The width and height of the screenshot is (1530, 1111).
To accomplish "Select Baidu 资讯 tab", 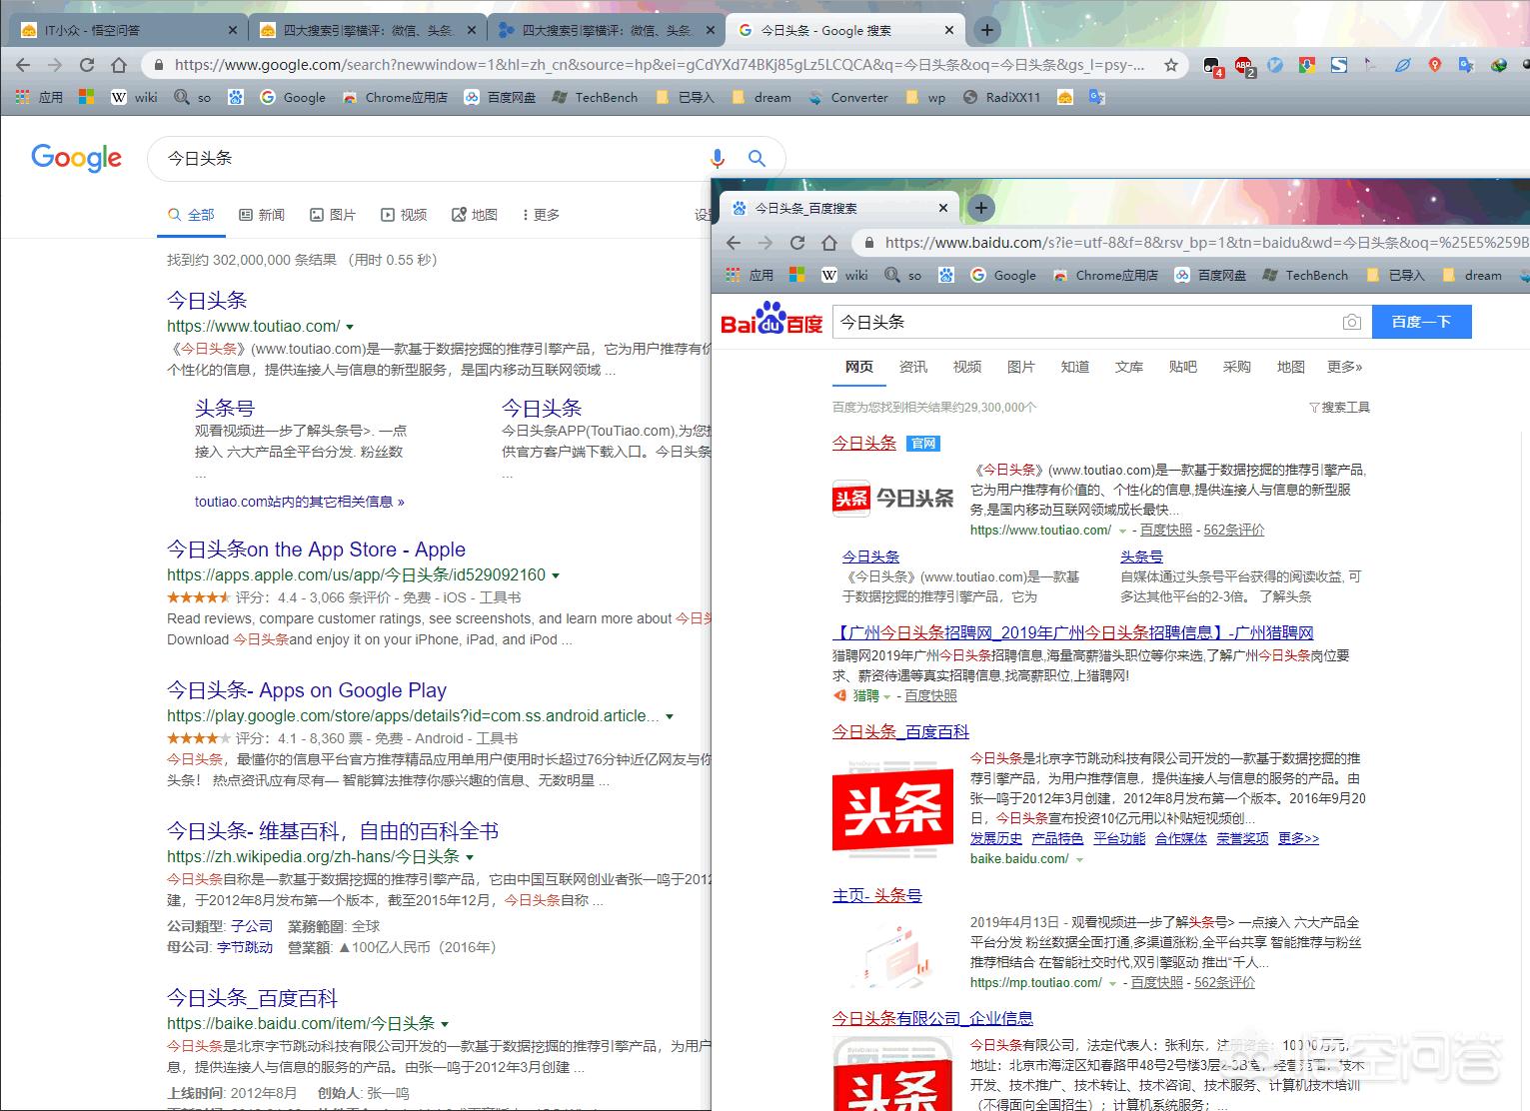I will pos(912,367).
